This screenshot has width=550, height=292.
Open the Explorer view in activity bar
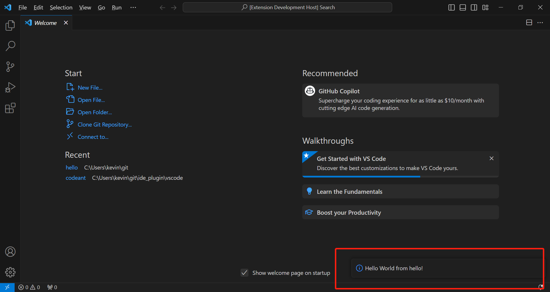coord(10,25)
